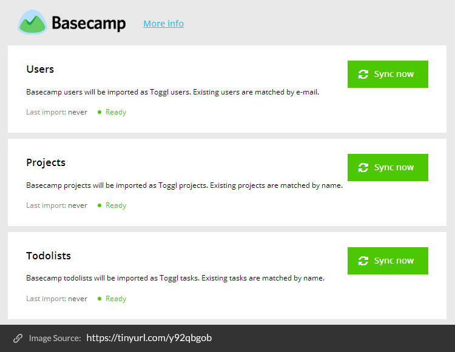Image resolution: width=455 pixels, height=352 pixels.
Task: Click the sync arrows icon in Todolists row
Action: point(363,261)
